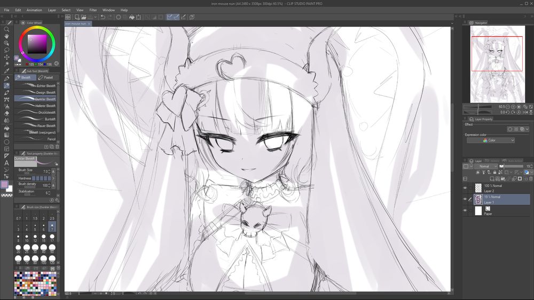
Task: Open the Window menu
Action: pyautogui.click(x=108, y=10)
